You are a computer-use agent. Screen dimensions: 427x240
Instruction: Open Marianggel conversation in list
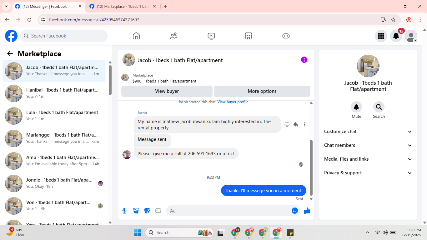pyautogui.click(x=54, y=138)
